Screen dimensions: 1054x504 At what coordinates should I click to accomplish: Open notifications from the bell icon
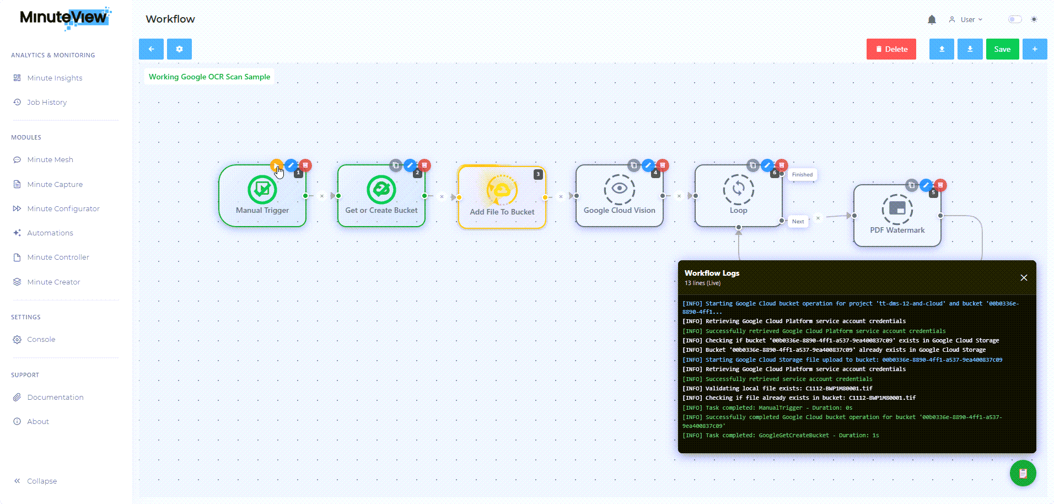click(933, 19)
